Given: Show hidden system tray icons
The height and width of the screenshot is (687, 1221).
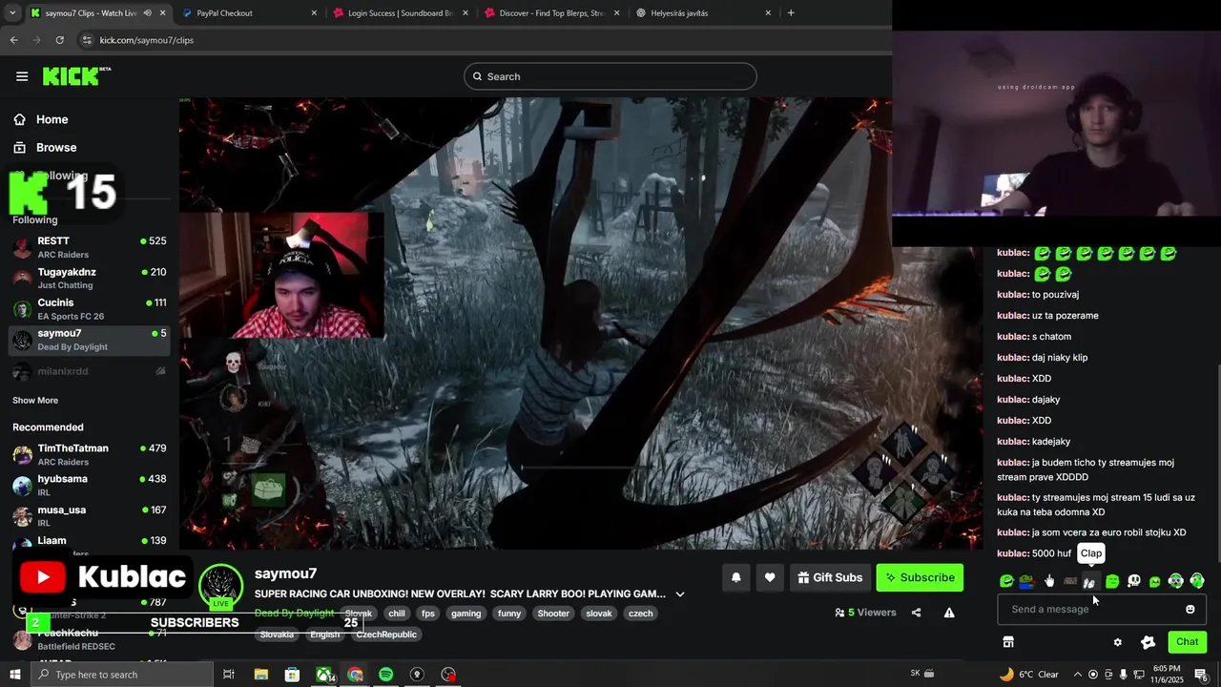Looking at the screenshot, I should coord(1078,675).
